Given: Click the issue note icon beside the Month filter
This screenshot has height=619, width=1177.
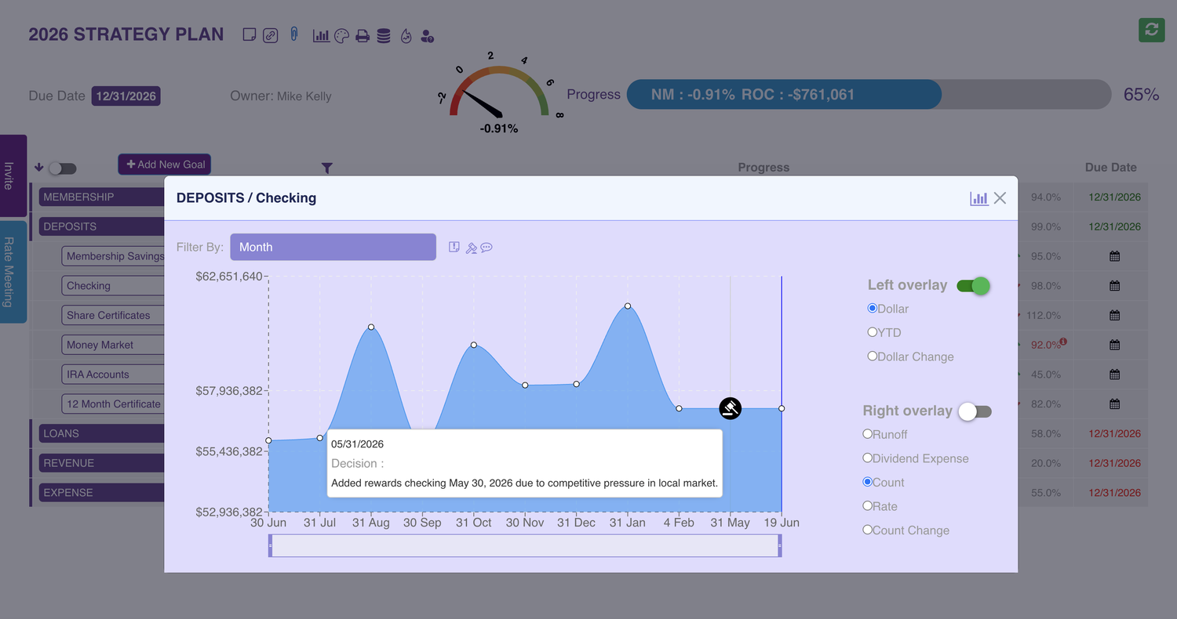Looking at the screenshot, I should point(454,247).
